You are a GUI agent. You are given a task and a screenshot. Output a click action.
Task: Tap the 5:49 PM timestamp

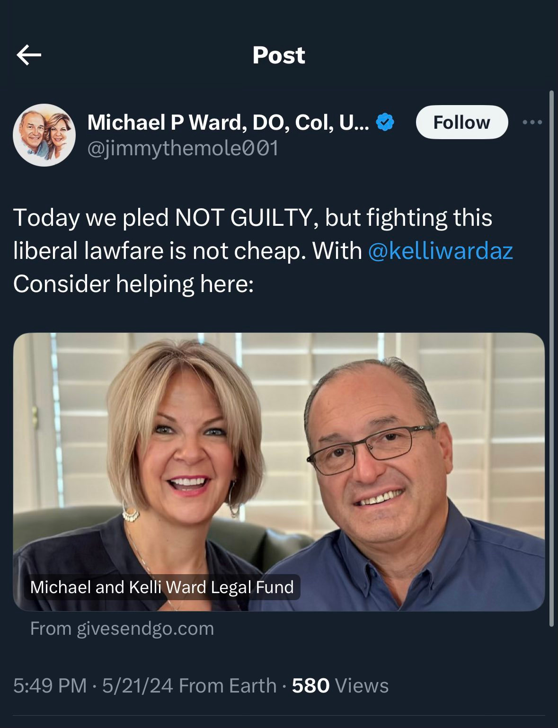(x=50, y=686)
